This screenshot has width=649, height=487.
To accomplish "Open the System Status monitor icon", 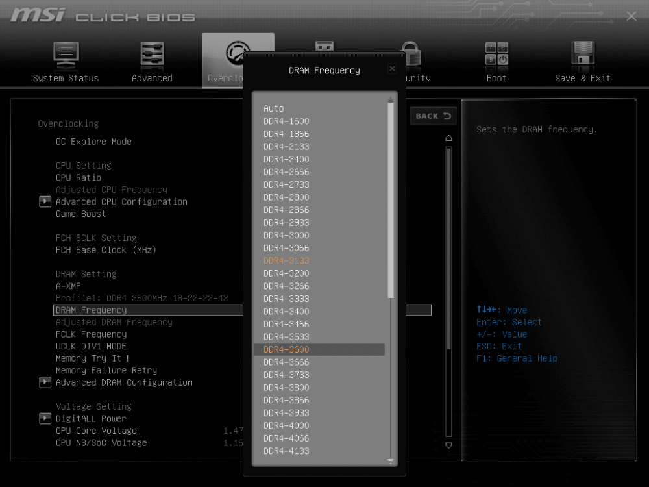I will point(66,55).
